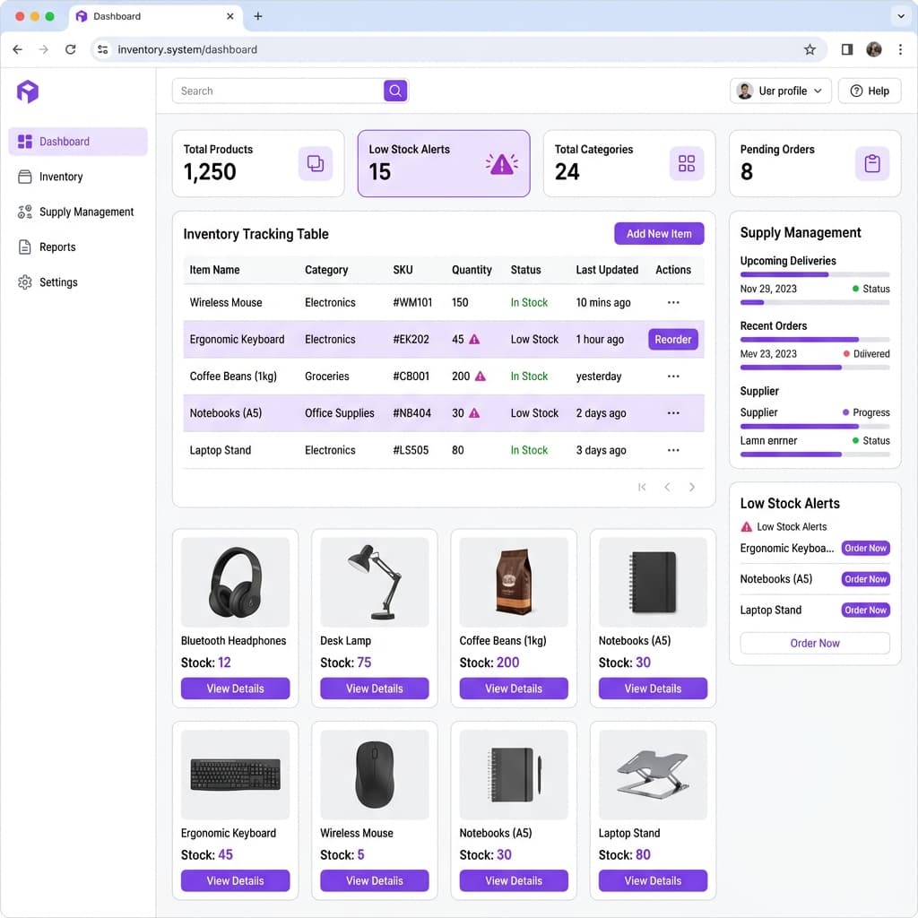Go to next table page arrow
The image size is (918, 918).
point(692,487)
